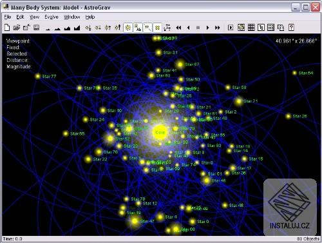This screenshot has width=322, height=243.
Task: Select the star labeled Star 31
Action: [158, 52]
